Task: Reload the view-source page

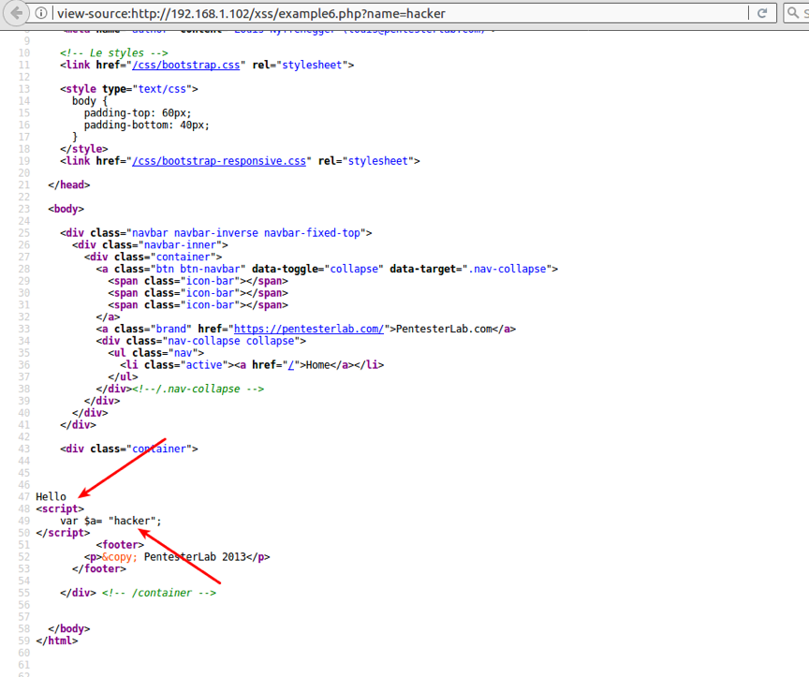Action: pos(762,13)
